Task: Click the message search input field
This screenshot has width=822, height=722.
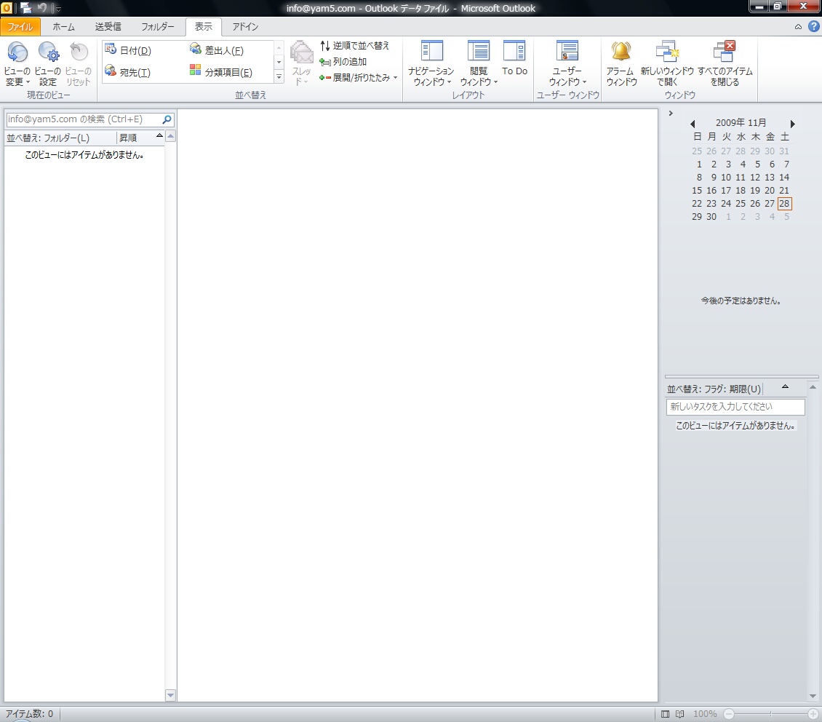Action: tap(83, 119)
